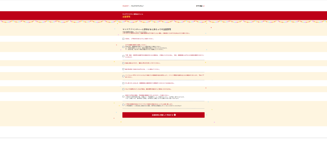Screen dimensions: 327x143
Task: Check the box about tying up long hair
Action: [x=123, y=69]
